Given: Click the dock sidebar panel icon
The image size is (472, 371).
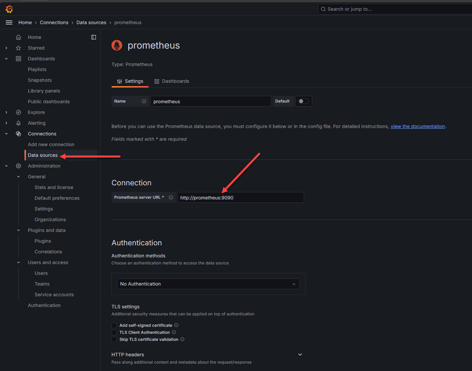Looking at the screenshot, I should (x=94, y=37).
